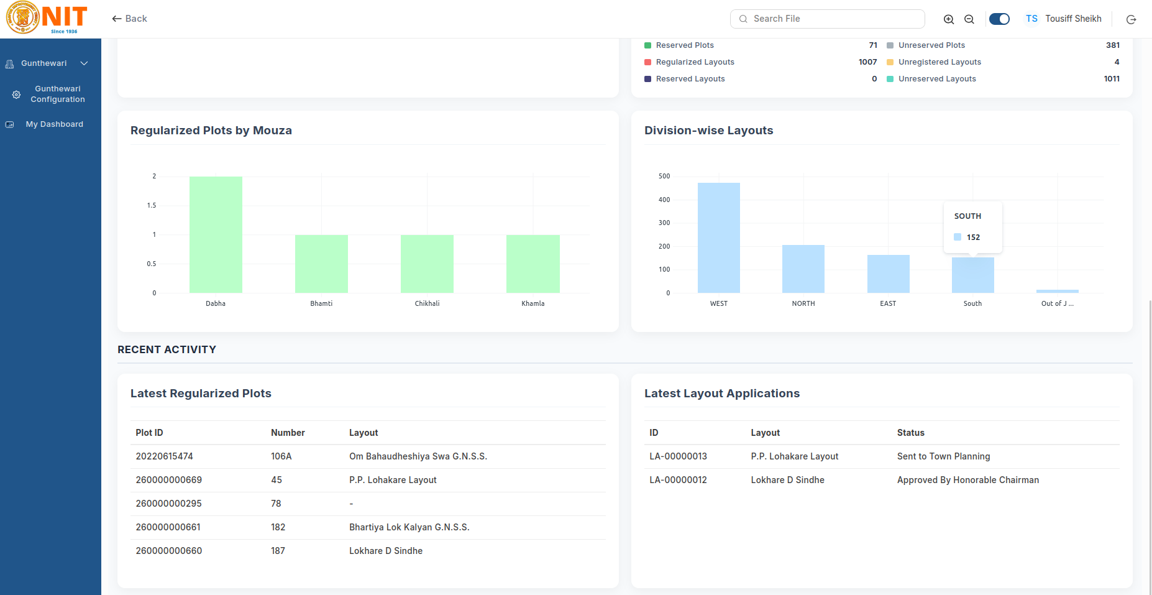Collapse the Gunthewari menu chevron
The height and width of the screenshot is (595, 1152).
pyautogui.click(x=84, y=63)
